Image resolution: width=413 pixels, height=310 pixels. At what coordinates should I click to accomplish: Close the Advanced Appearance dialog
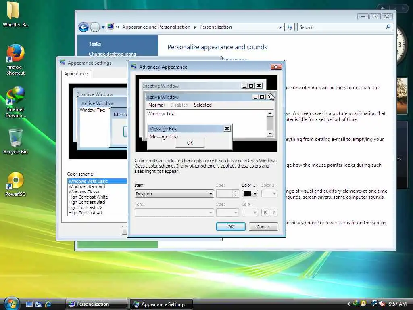pos(276,67)
